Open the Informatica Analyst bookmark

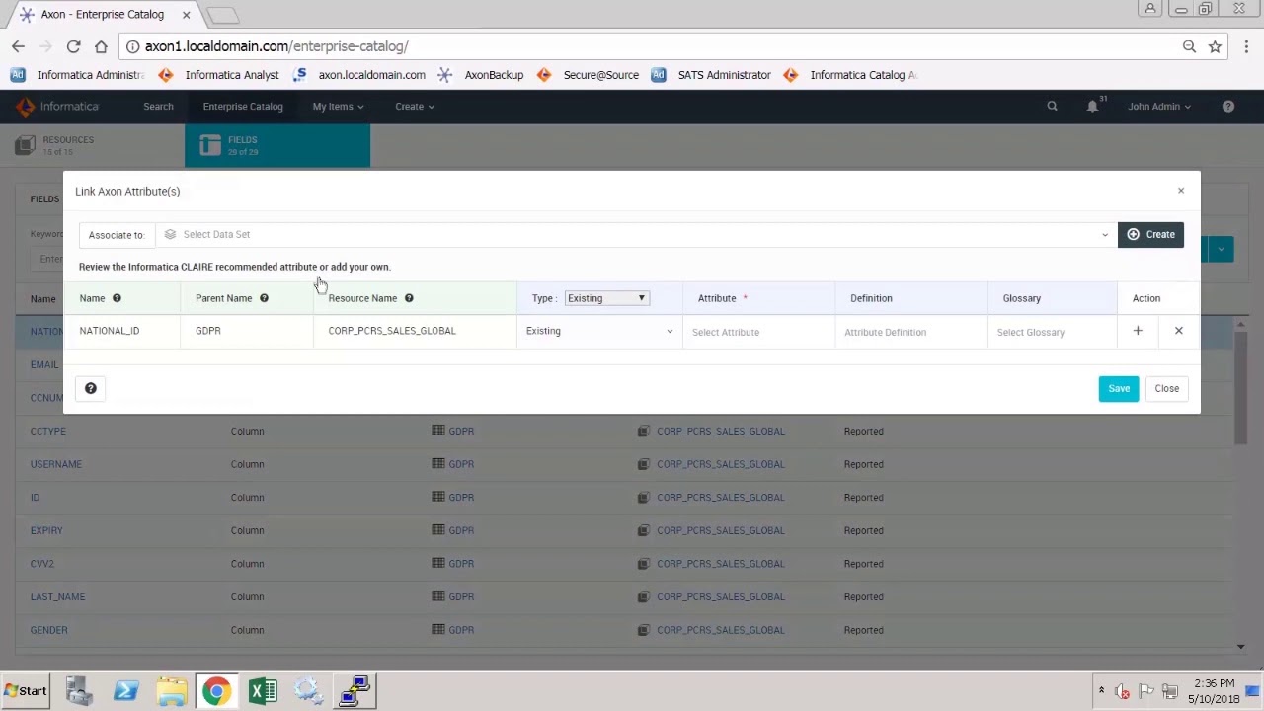click(219, 75)
